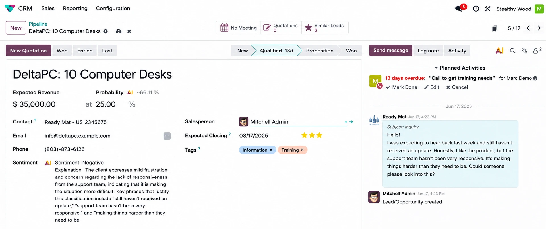This screenshot has height=229, width=546.
Task: Click the Enrich button
Action: (85, 51)
